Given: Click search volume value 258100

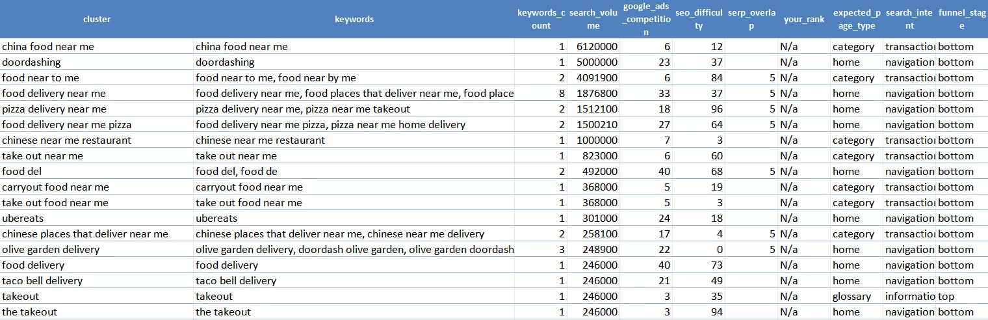Looking at the screenshot, I should 593,233.
